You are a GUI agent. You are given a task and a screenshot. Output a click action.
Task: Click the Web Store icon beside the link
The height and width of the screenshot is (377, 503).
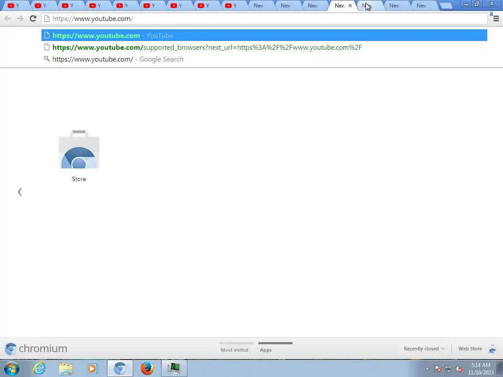tap(493, 349)
